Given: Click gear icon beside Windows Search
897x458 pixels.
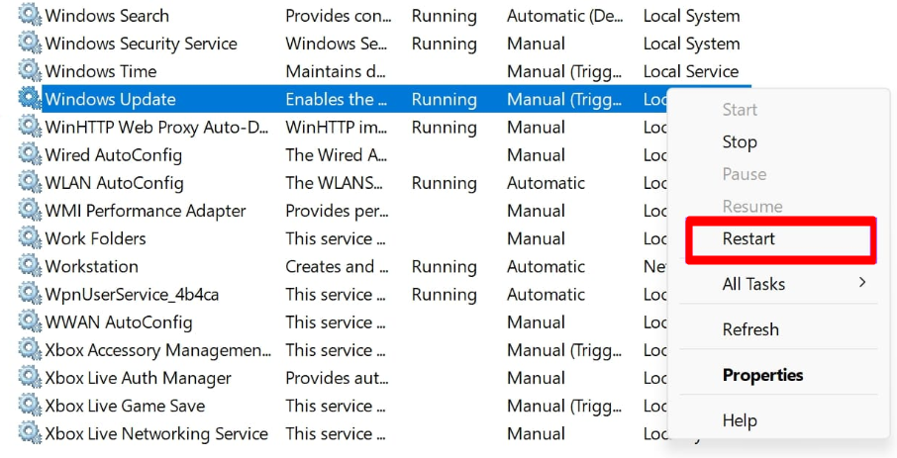Looking at the screenshot, I should click(x=30, y=16).
